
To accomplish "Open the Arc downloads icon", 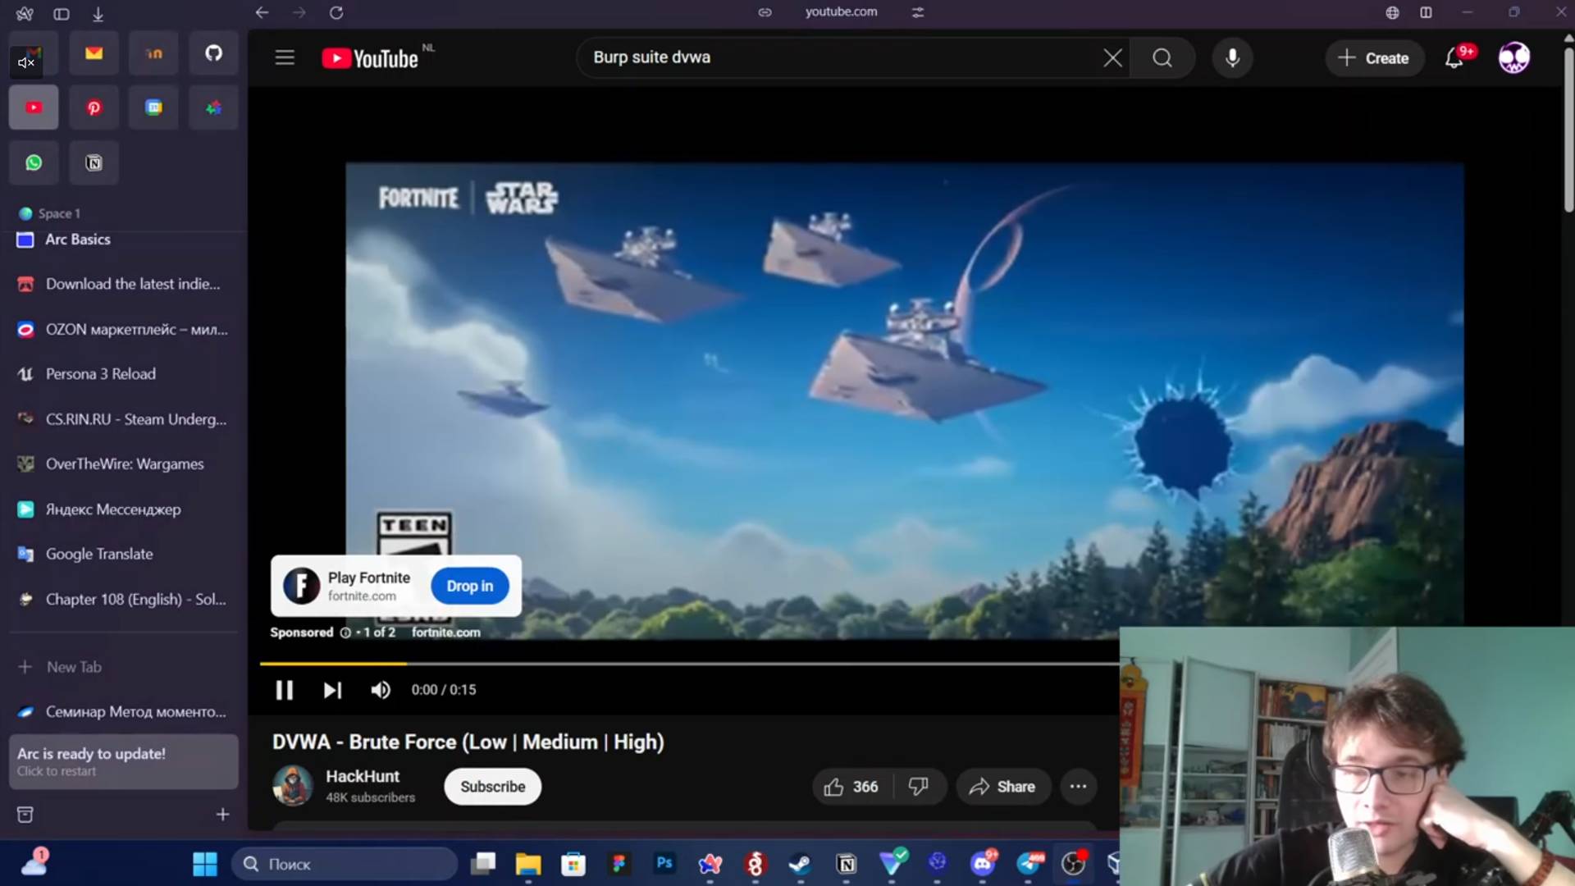I will 98,13.
